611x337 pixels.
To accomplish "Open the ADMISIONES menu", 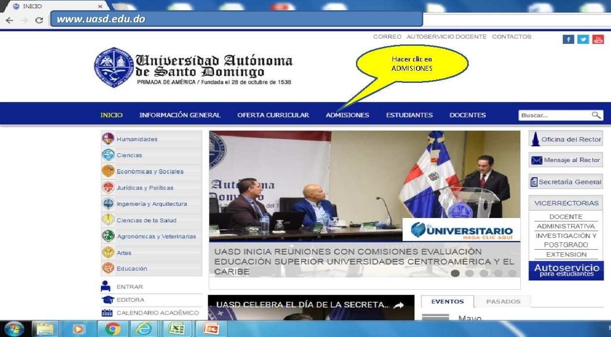I will pos(347,115).
